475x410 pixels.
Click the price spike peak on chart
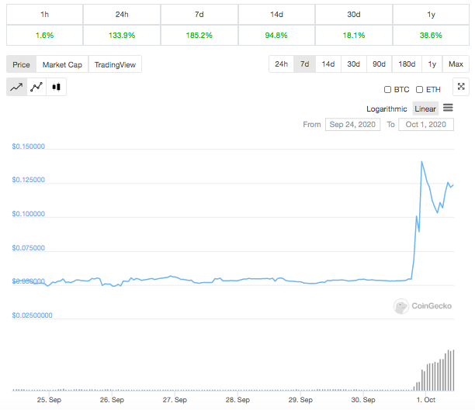[x=421, y=162]
